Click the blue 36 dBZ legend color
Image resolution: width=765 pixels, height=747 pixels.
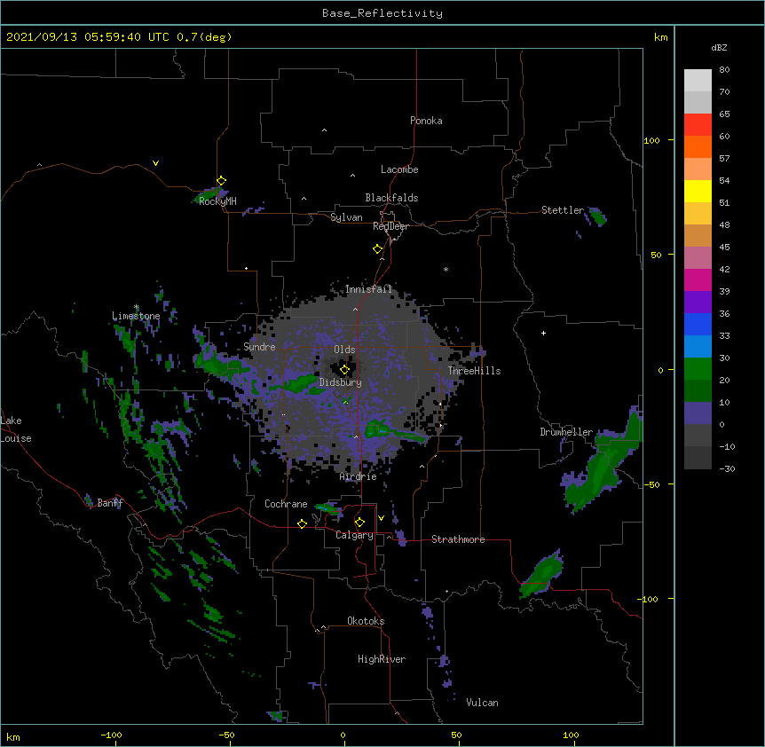[698, 324]
